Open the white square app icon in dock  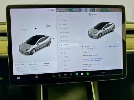point(82,74)
